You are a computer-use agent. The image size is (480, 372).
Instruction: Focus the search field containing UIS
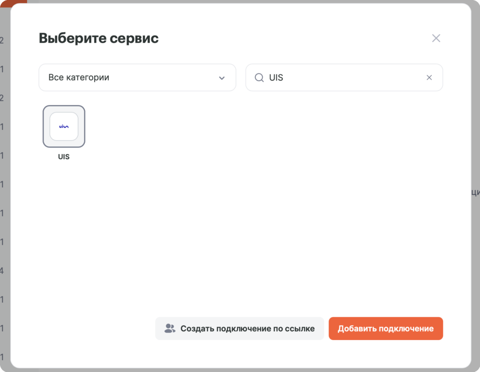(344, 77)
